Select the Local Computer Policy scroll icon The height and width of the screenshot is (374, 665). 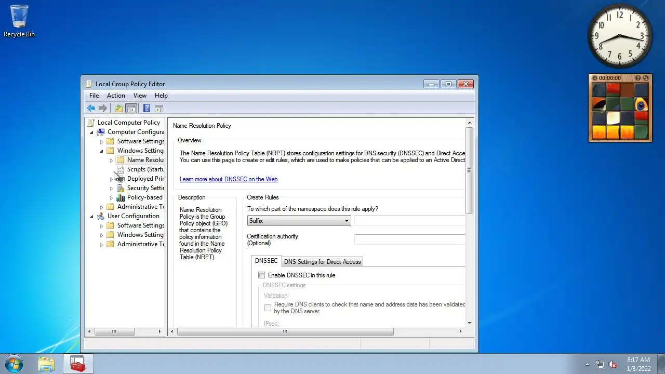(x=91, y=123)
